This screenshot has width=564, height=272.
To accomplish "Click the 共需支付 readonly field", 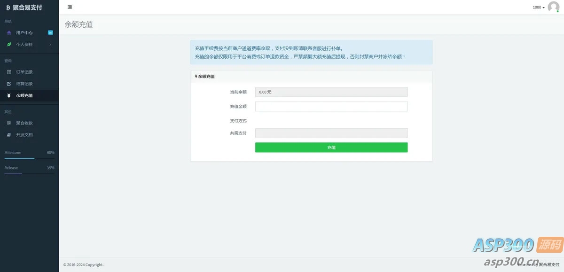I will click(x=331, y=133).
